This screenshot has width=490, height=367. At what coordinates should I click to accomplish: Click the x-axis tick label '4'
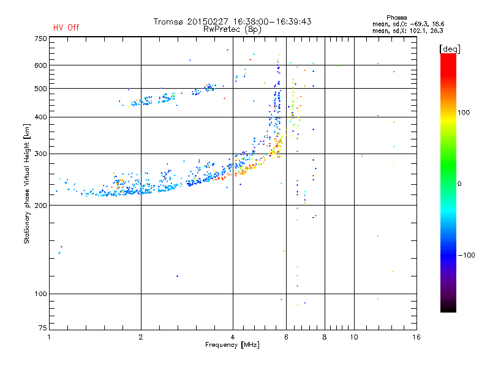(233, 337)
